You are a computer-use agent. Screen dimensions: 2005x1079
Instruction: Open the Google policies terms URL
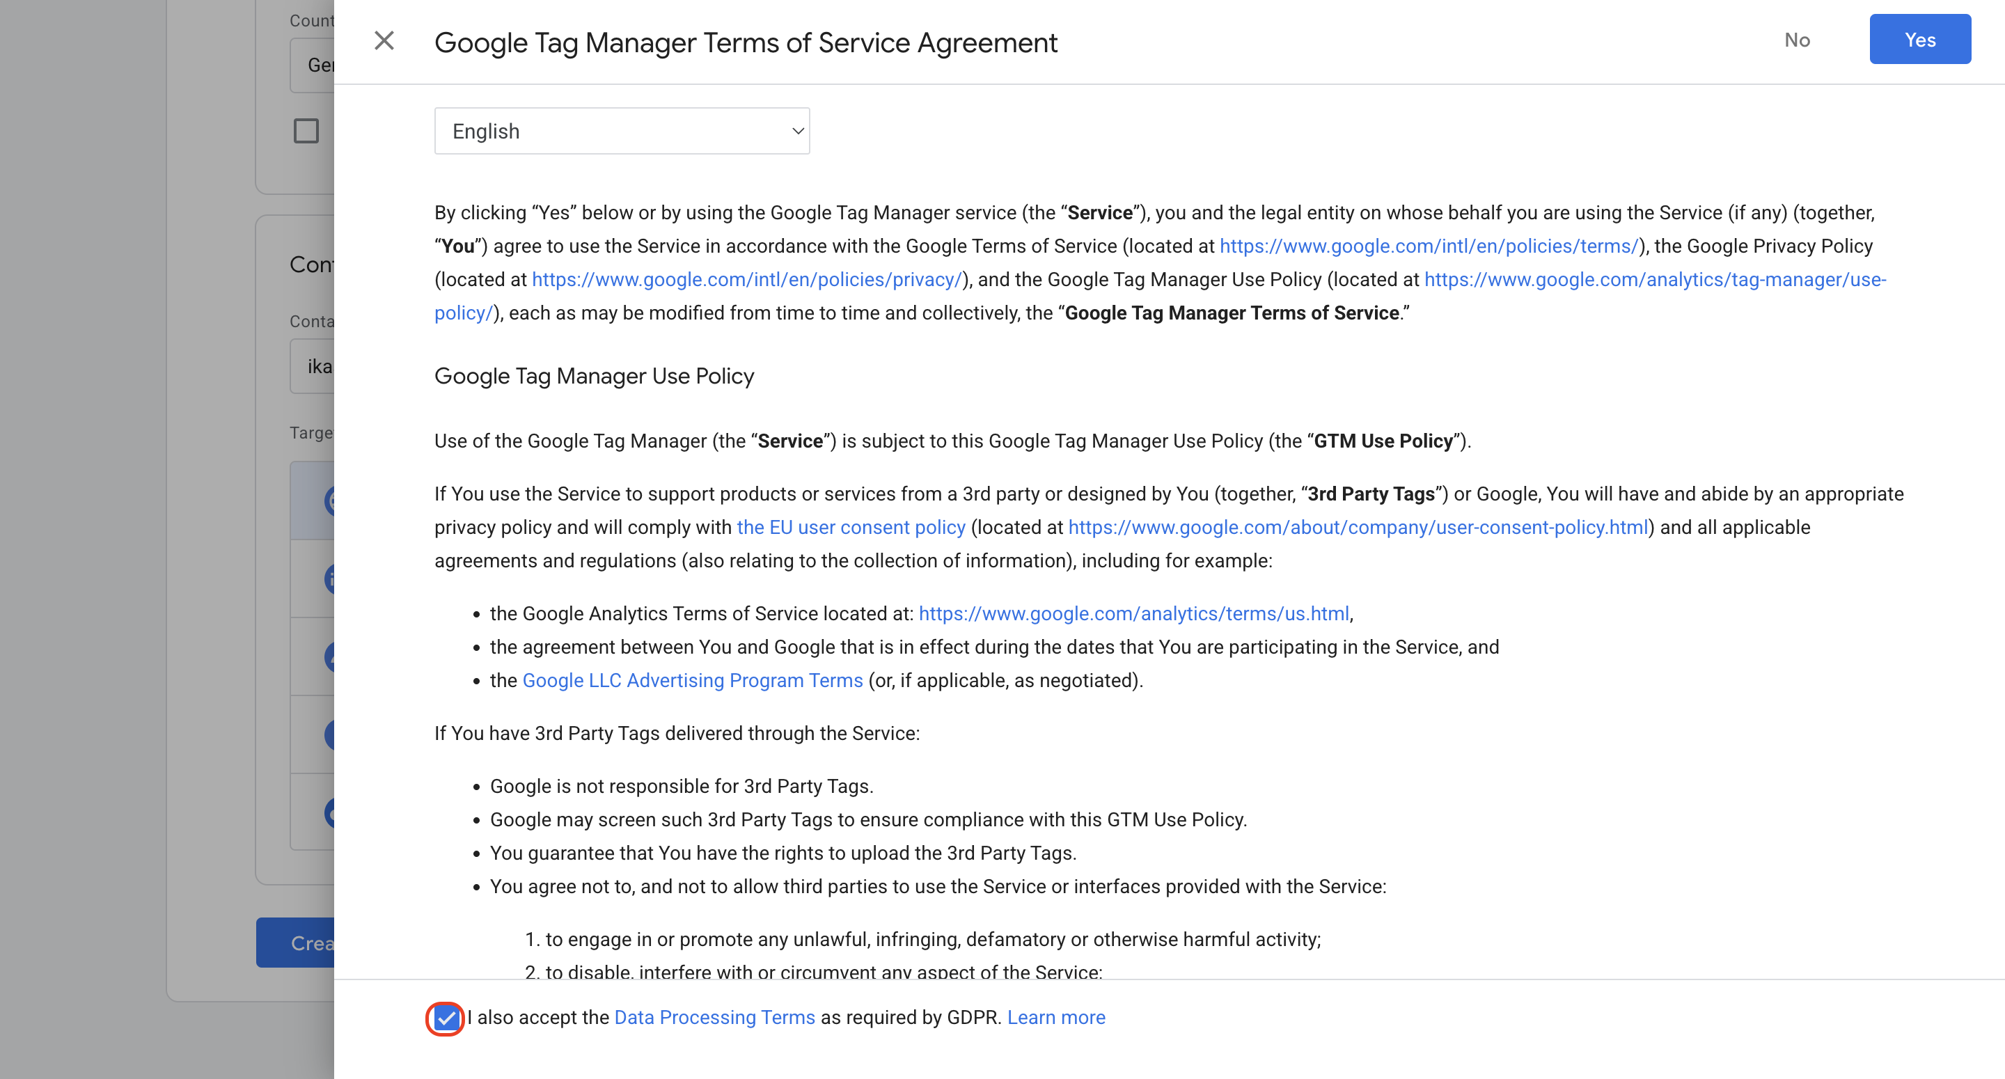1429,246
